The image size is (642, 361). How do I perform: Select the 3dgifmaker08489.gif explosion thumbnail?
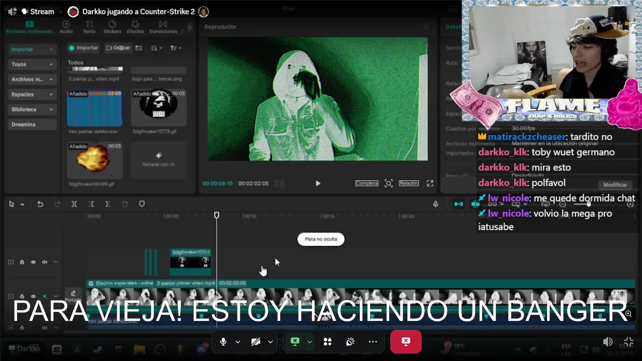coord(95,160)
